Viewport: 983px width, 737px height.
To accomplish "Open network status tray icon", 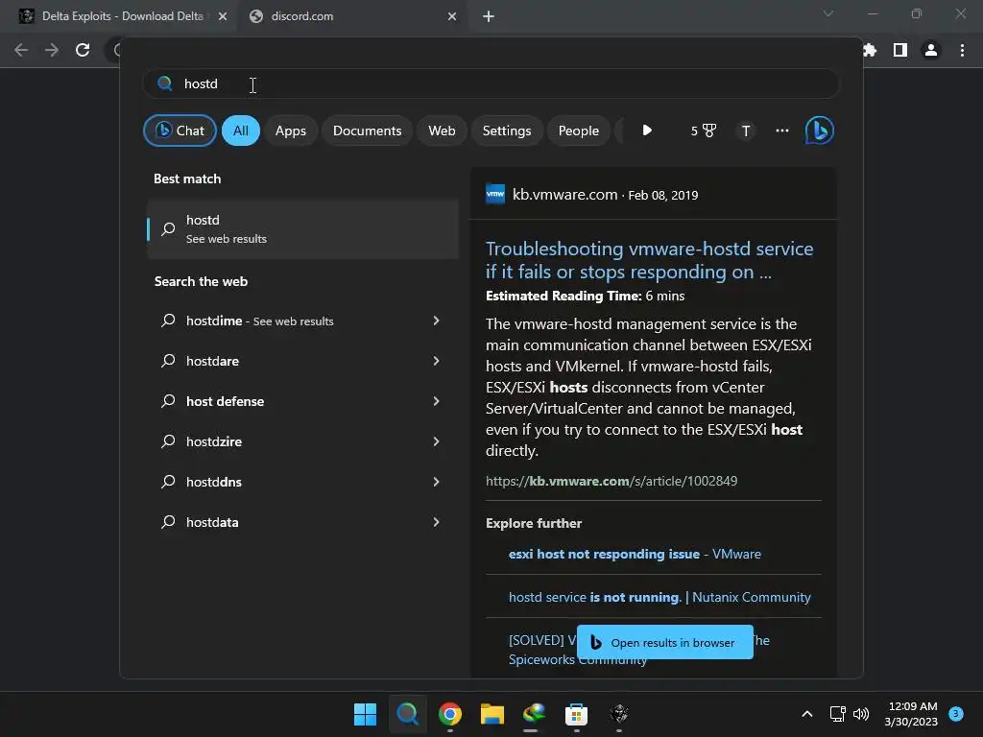I will pos(837,714).
